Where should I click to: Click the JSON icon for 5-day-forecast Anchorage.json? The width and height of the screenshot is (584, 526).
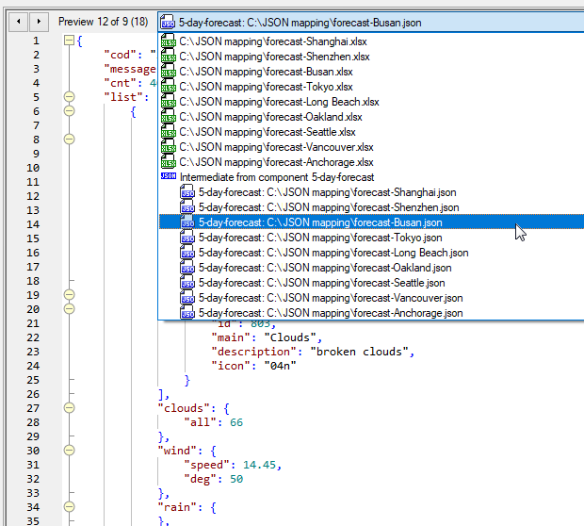[x=187, y=313]
